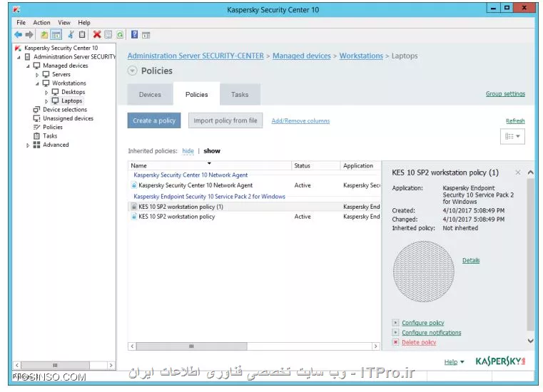Open the Help menu in menu bar
The height and width of the screenshot is (392, 543).
coord(84,23)
